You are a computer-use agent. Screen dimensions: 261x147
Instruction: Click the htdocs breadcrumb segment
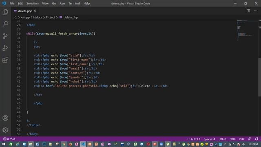click(x=38, y=17)
